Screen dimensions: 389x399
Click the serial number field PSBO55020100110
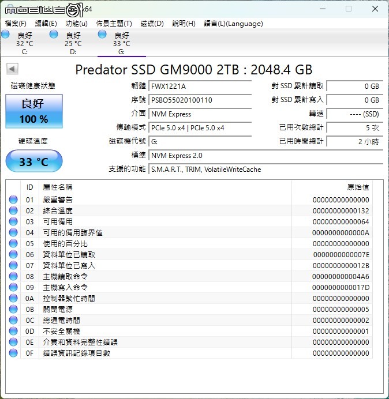(200, 100)
